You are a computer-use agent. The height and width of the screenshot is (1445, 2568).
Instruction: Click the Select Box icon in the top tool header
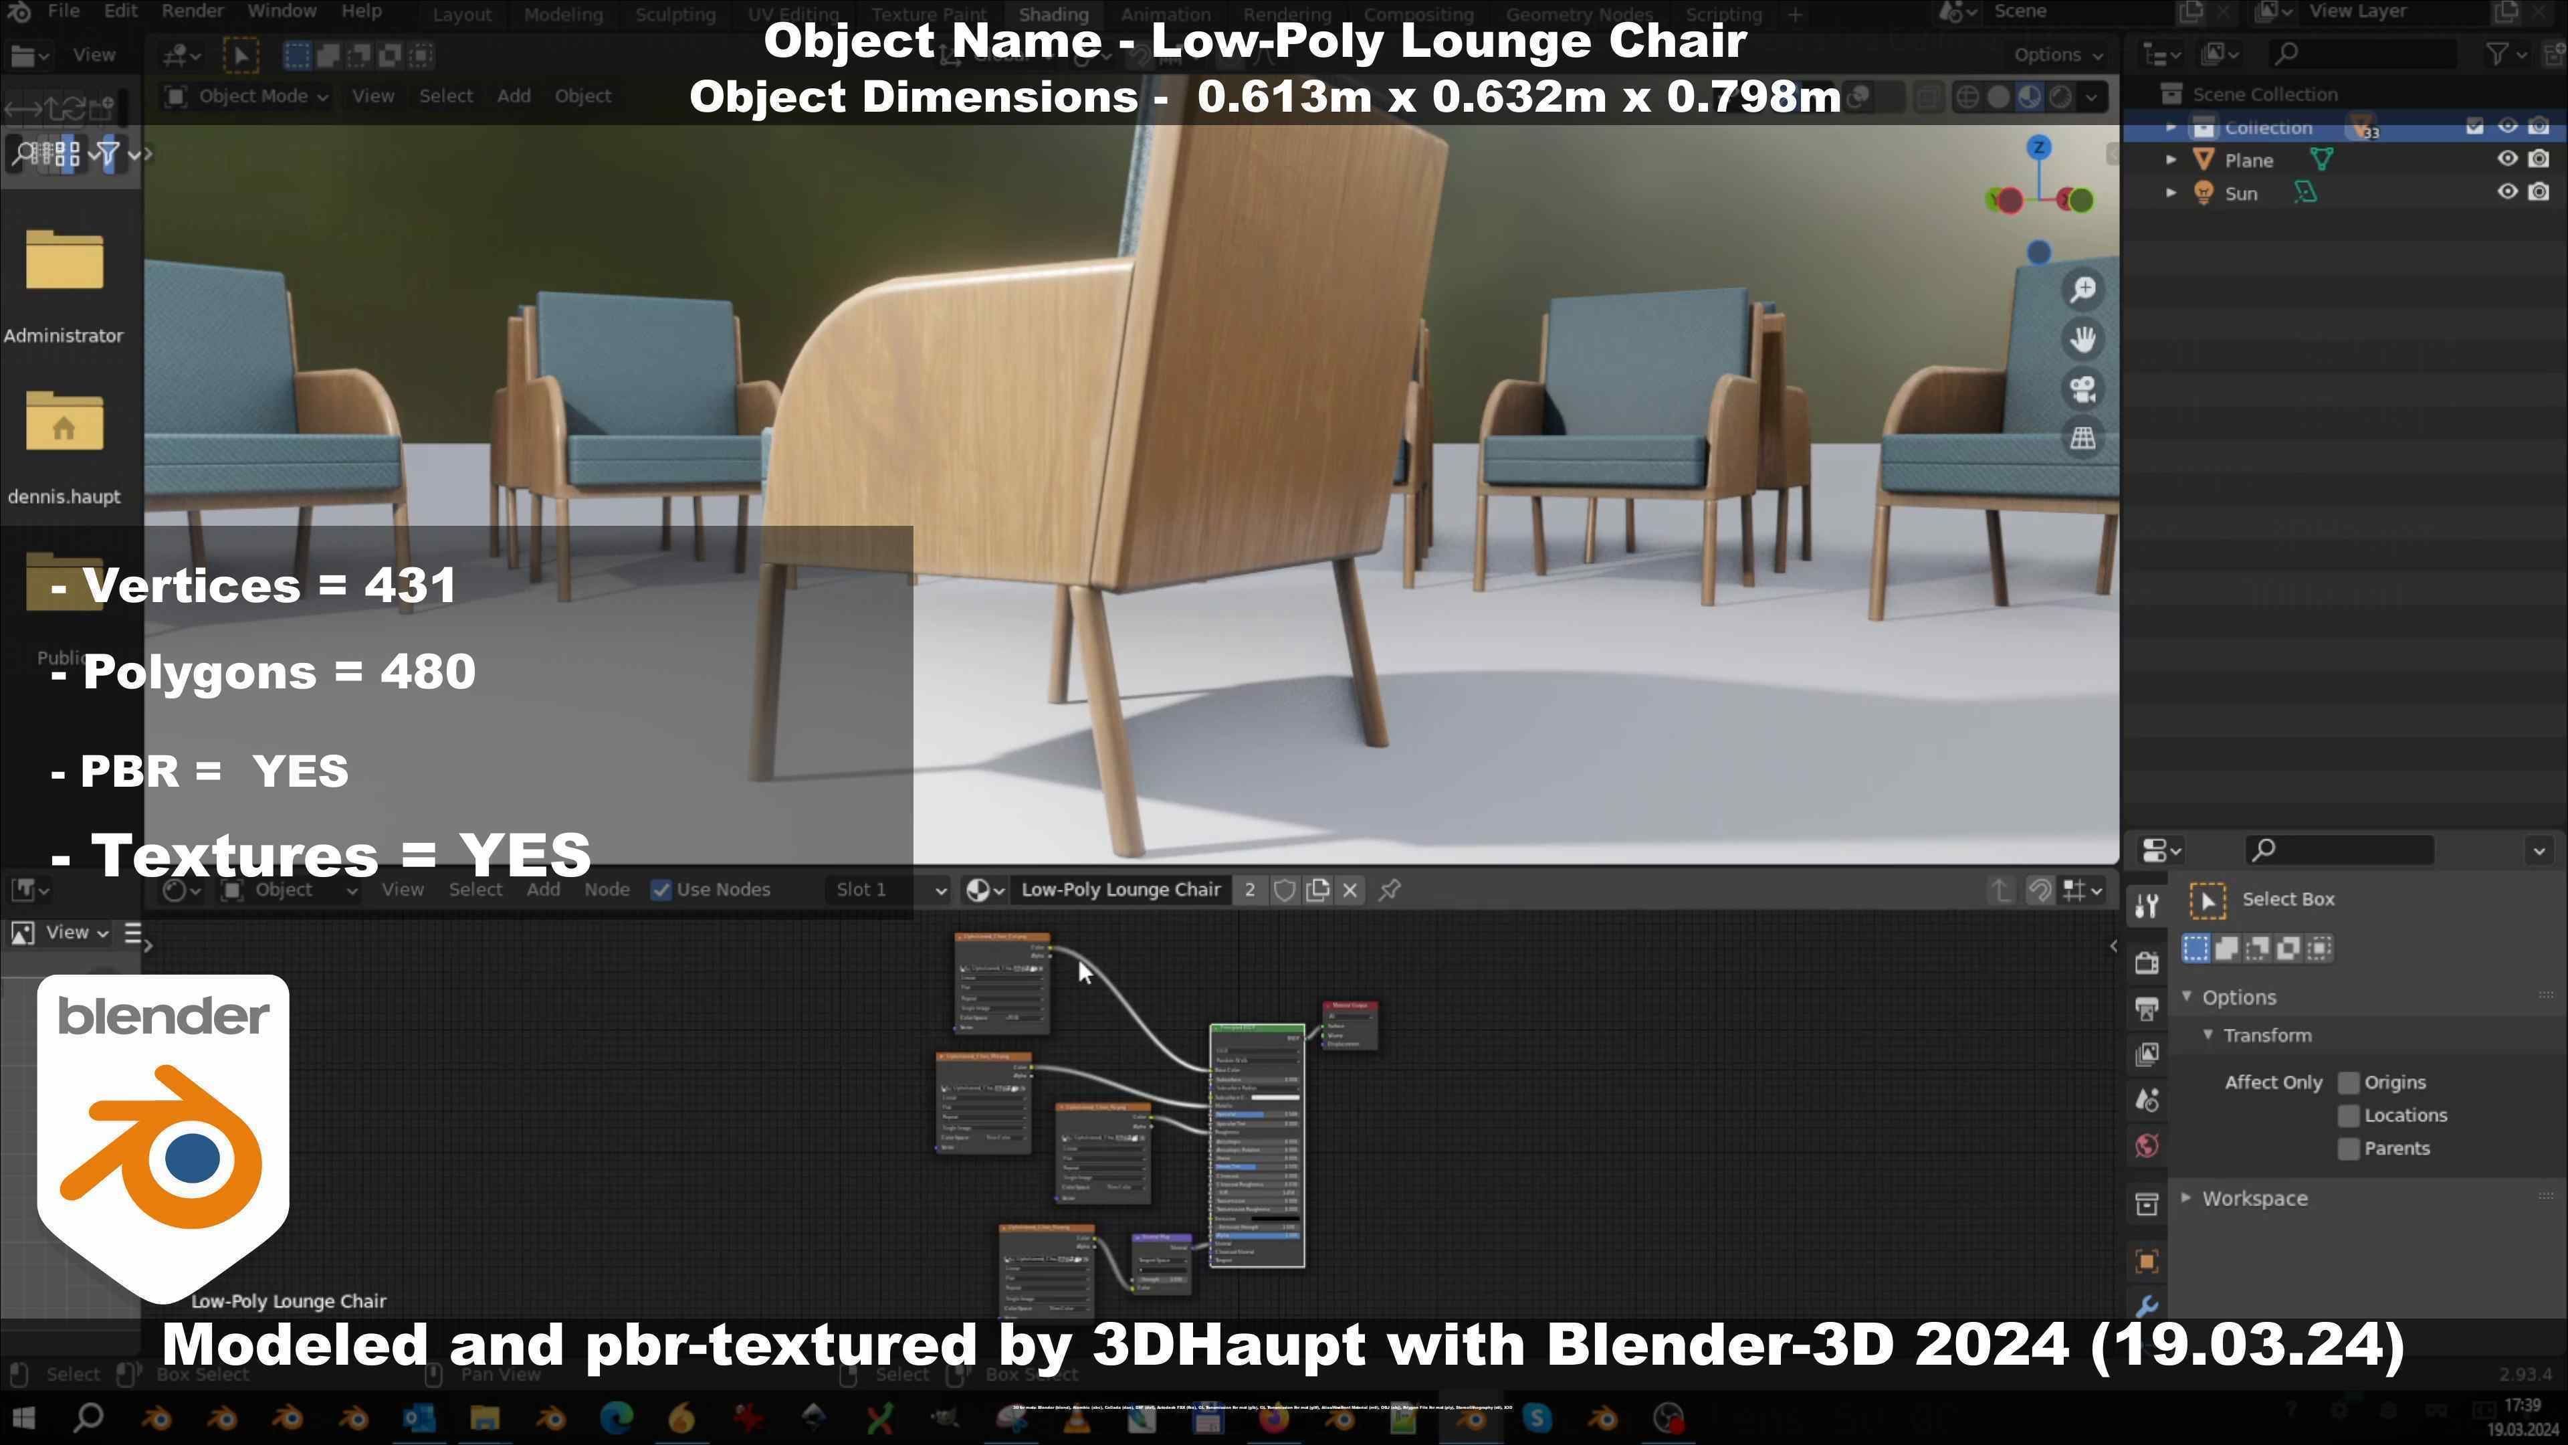[x=240, y=55]
